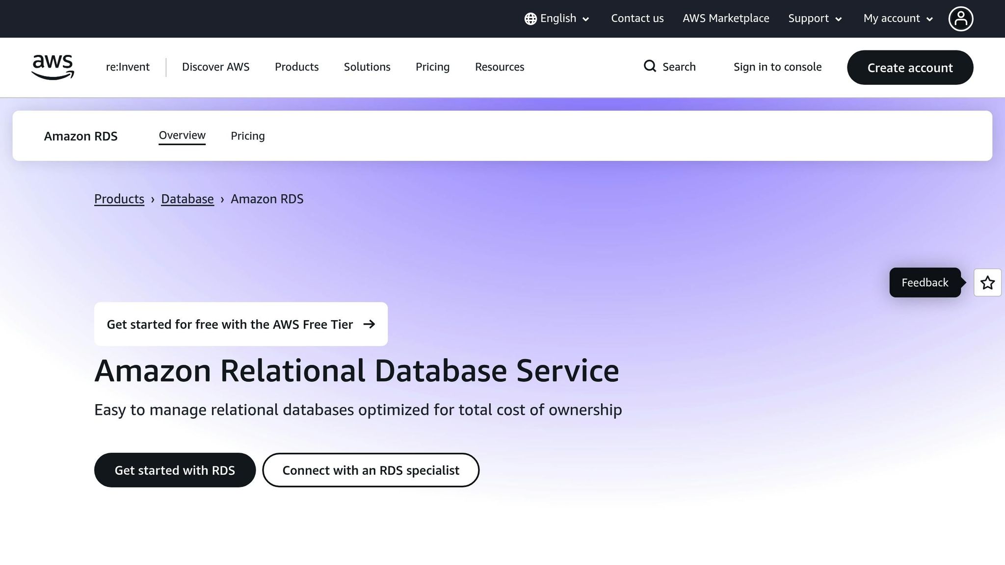Viewport: 1005px width, 565px height.
Task: Click the breadcrumb separator chevron after Products
Action: pyautogui.click(x=153, y=200)
